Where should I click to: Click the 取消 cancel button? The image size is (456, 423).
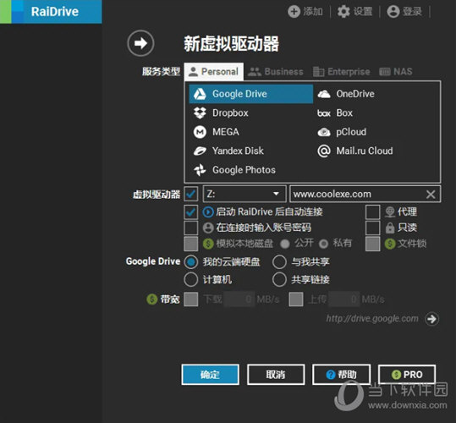point(276,375)
